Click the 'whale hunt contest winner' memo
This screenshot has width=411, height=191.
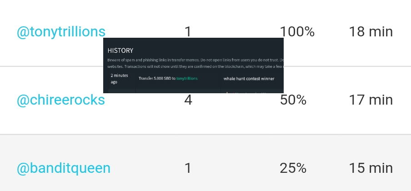coord(249,78)
